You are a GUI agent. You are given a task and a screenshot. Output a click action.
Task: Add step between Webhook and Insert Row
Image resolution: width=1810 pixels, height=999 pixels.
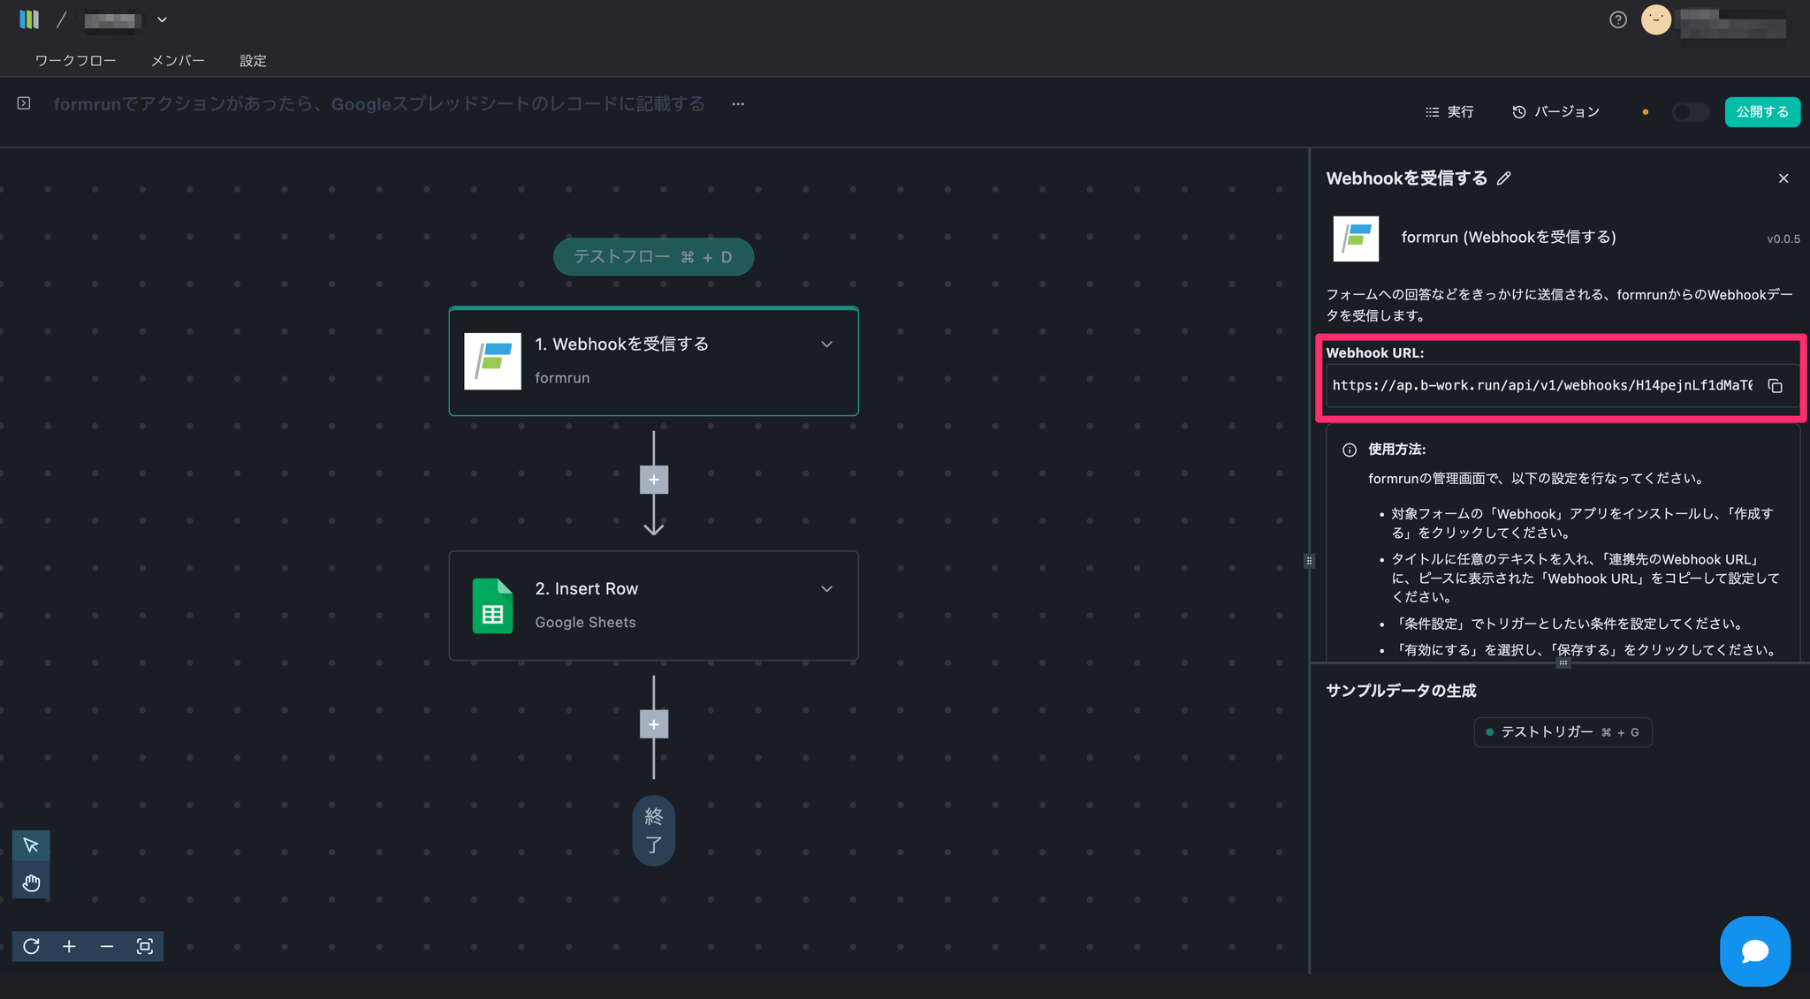pos(654,480)
